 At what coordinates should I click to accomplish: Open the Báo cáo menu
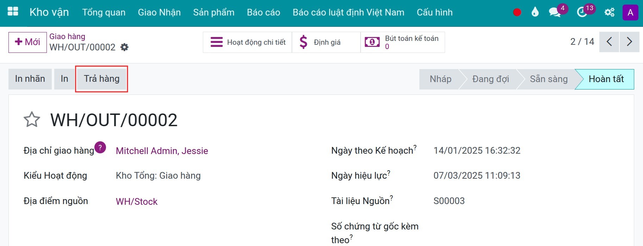(263, 12)
